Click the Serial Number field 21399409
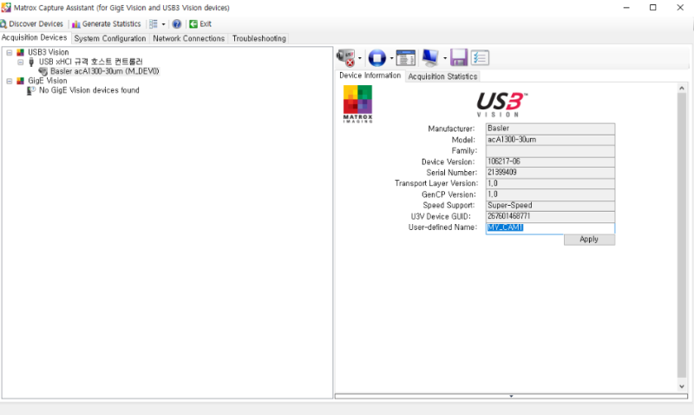This screenshot has width=694, height=415. point(550,172)
